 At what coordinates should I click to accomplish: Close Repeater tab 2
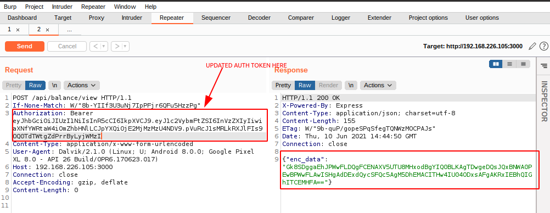coord(47,30)
